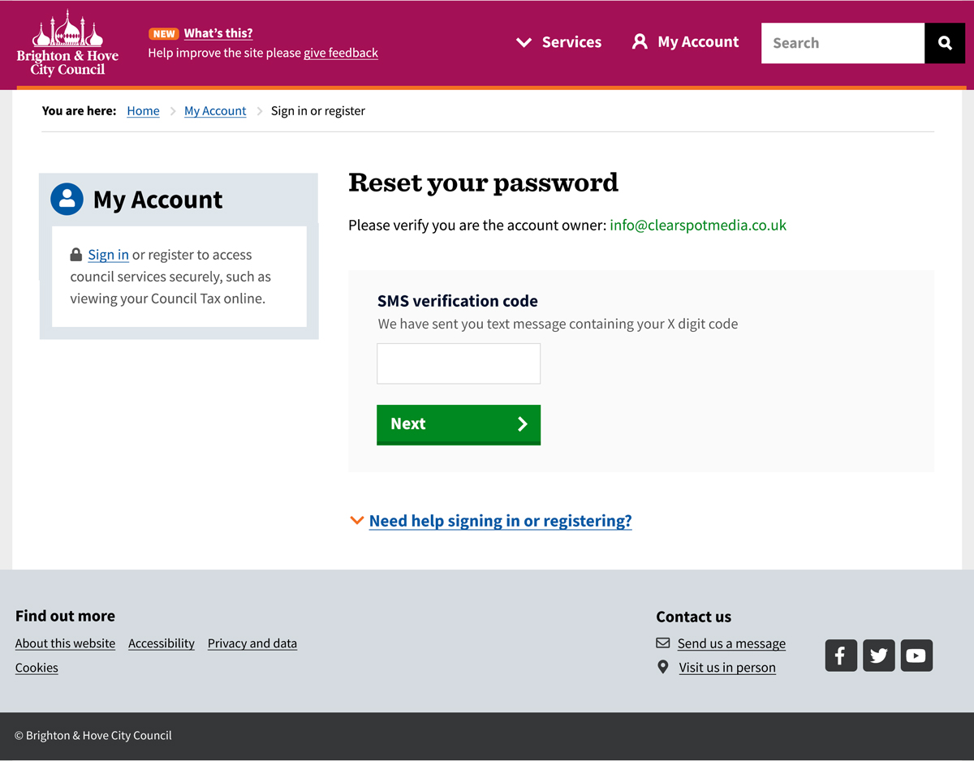This screenshot has width=974, height=761.
Task: Click the Sign in link in sidebar
Action: pyautogui.click(x=108, y=255)
